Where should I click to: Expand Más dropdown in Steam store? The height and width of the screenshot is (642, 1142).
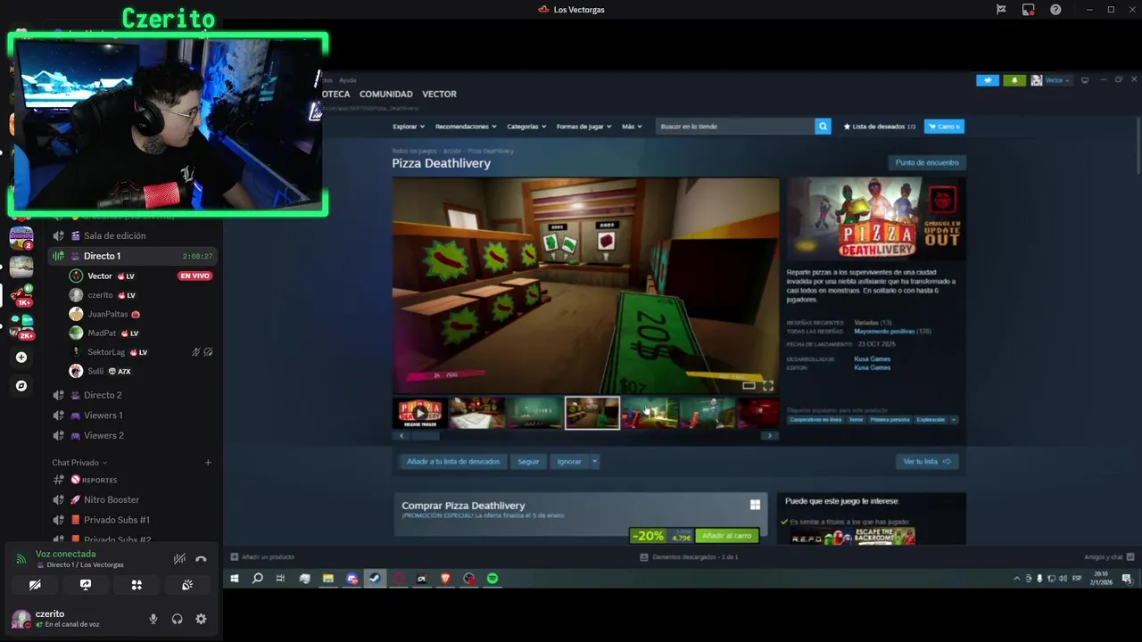pos(632,127)
